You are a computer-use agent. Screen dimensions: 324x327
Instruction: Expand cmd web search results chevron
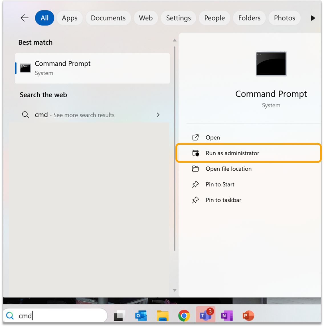coord(158,115)
